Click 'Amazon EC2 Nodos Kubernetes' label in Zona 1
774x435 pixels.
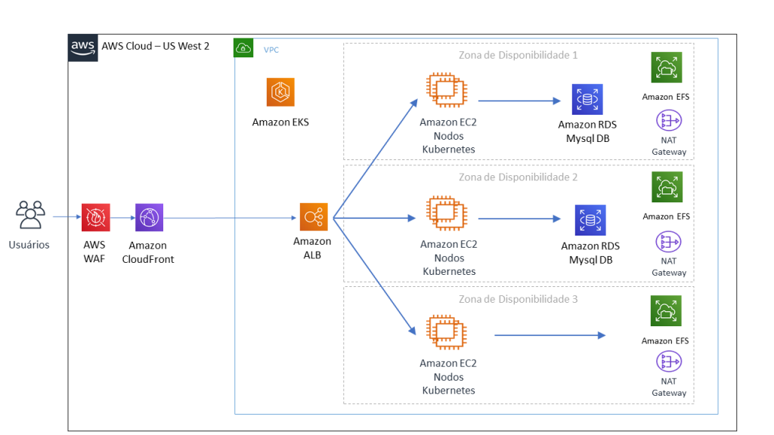pyautogui.click(x=448, y=136)
